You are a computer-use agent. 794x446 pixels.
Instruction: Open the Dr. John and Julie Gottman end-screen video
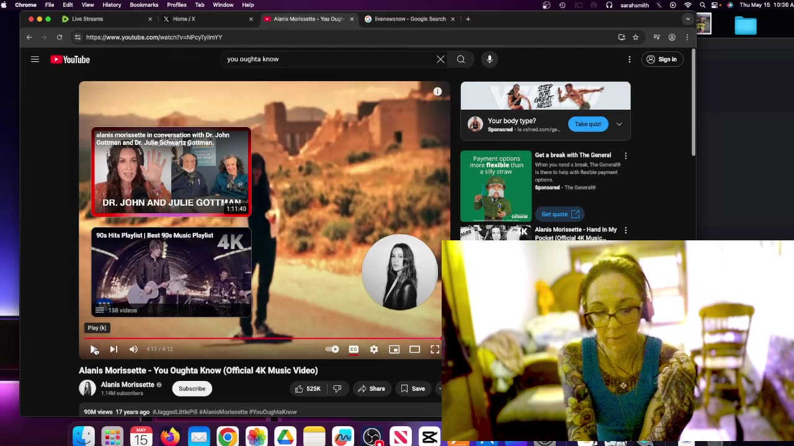coord(171,172)
